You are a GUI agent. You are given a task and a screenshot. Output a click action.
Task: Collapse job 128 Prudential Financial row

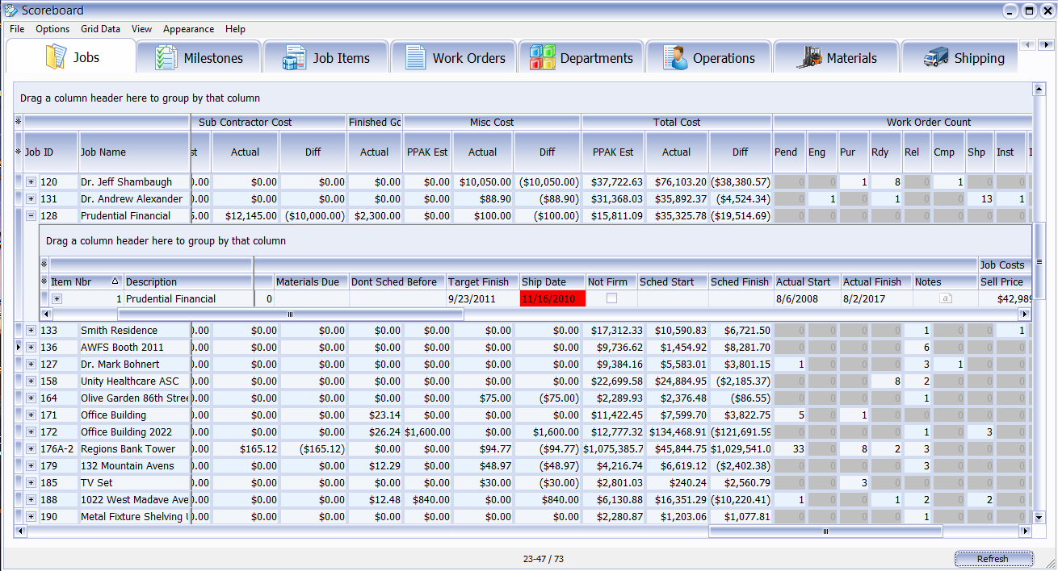31,215
